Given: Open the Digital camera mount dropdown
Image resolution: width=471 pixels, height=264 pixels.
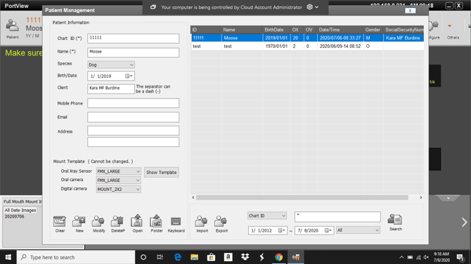Looking at the screenshot, I should tap(118, 190).
